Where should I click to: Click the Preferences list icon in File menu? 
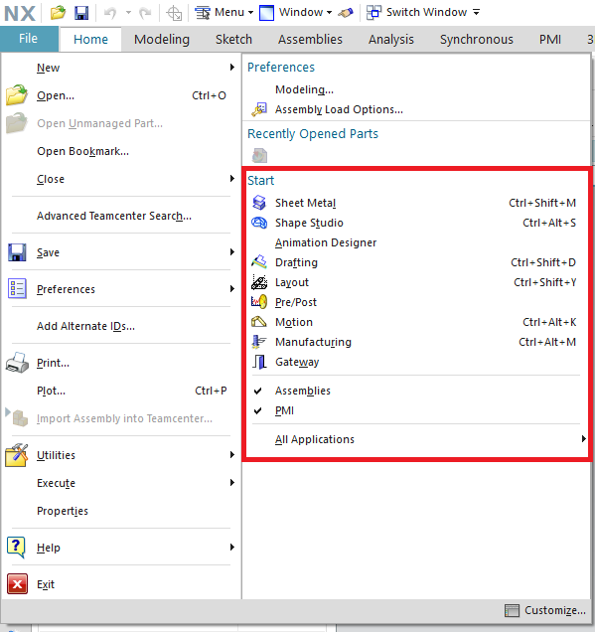(17, 288)
